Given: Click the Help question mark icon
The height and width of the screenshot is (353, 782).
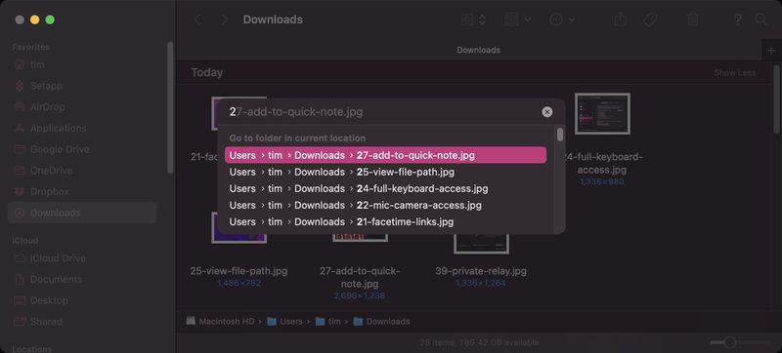Looking at the screenshot, I should tap(738, 20).
